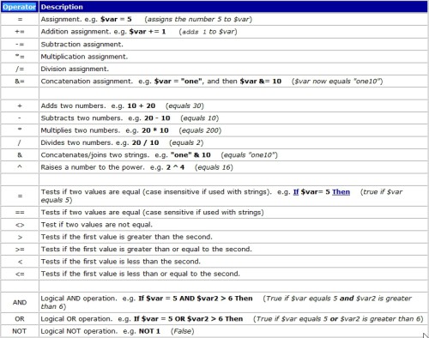Viewport: 429px width, 338px height.
Task: Select the '2 ^ 4' example text
Action: 175,167
